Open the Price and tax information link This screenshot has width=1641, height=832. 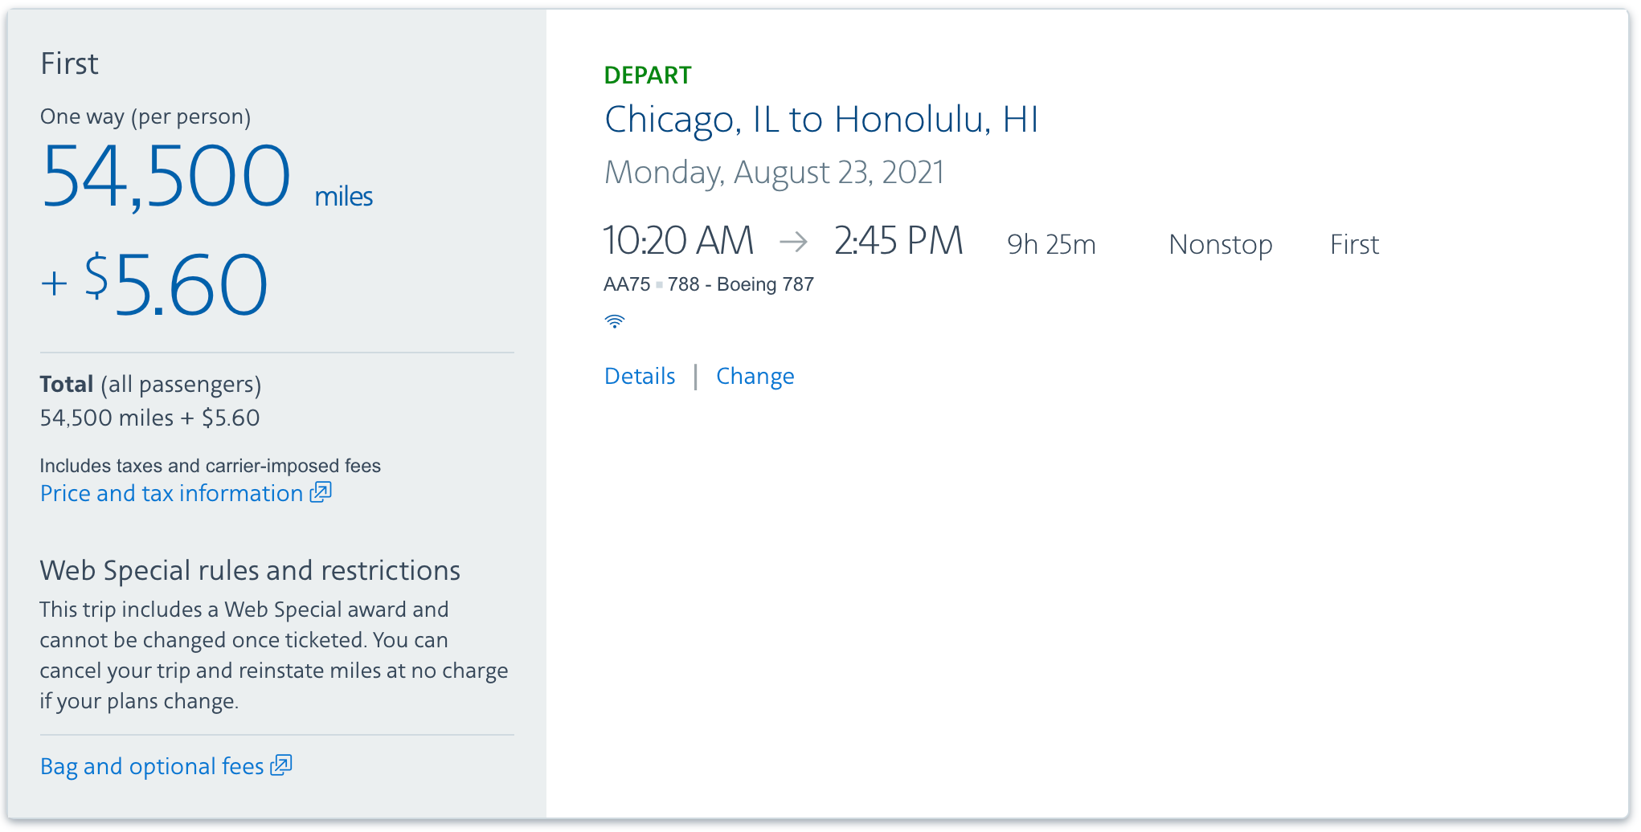click(x=171, y=493)
